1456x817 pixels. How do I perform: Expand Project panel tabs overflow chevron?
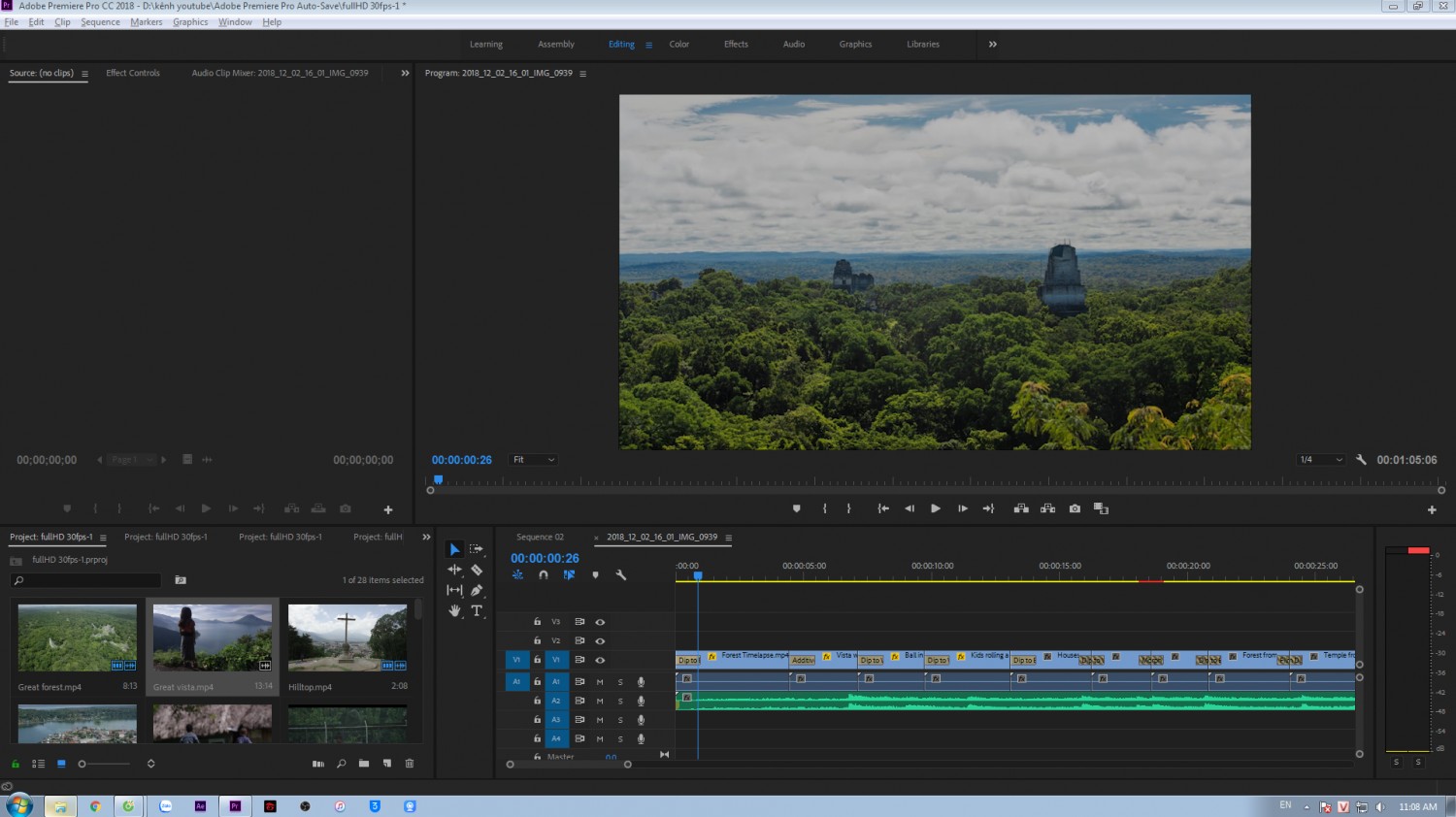pyautogui.click(x=426, y=537)
